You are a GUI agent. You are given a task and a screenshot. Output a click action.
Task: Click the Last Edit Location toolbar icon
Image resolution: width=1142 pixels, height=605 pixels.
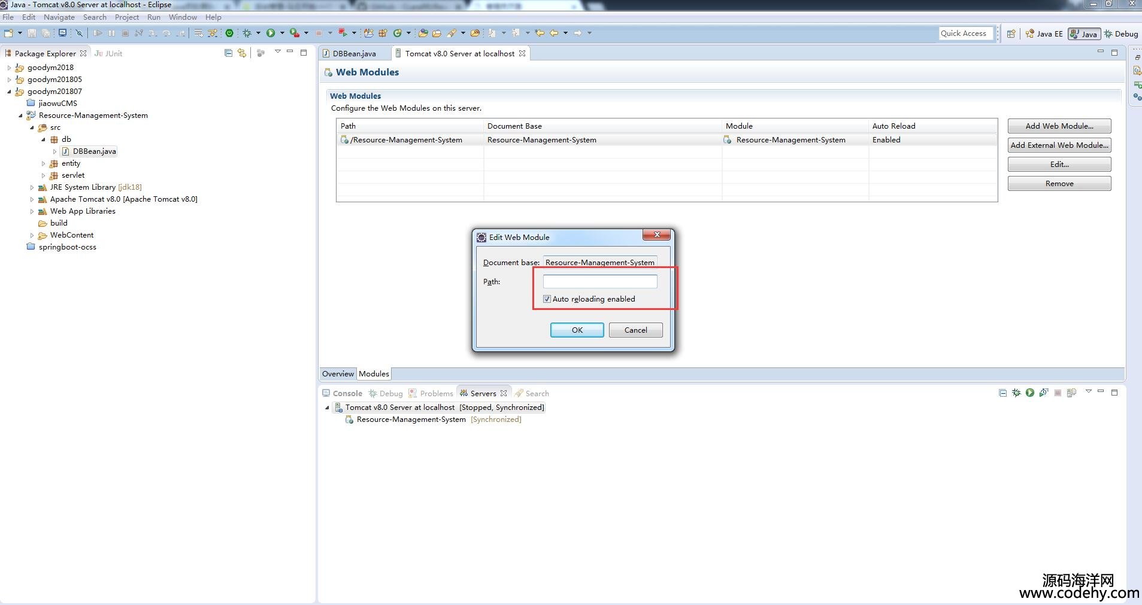[540, 33]
